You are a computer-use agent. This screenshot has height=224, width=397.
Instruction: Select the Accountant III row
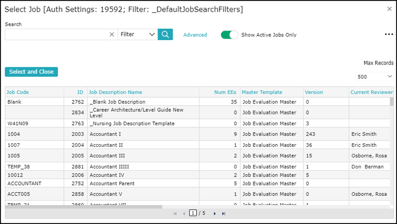tap(197, 156)
